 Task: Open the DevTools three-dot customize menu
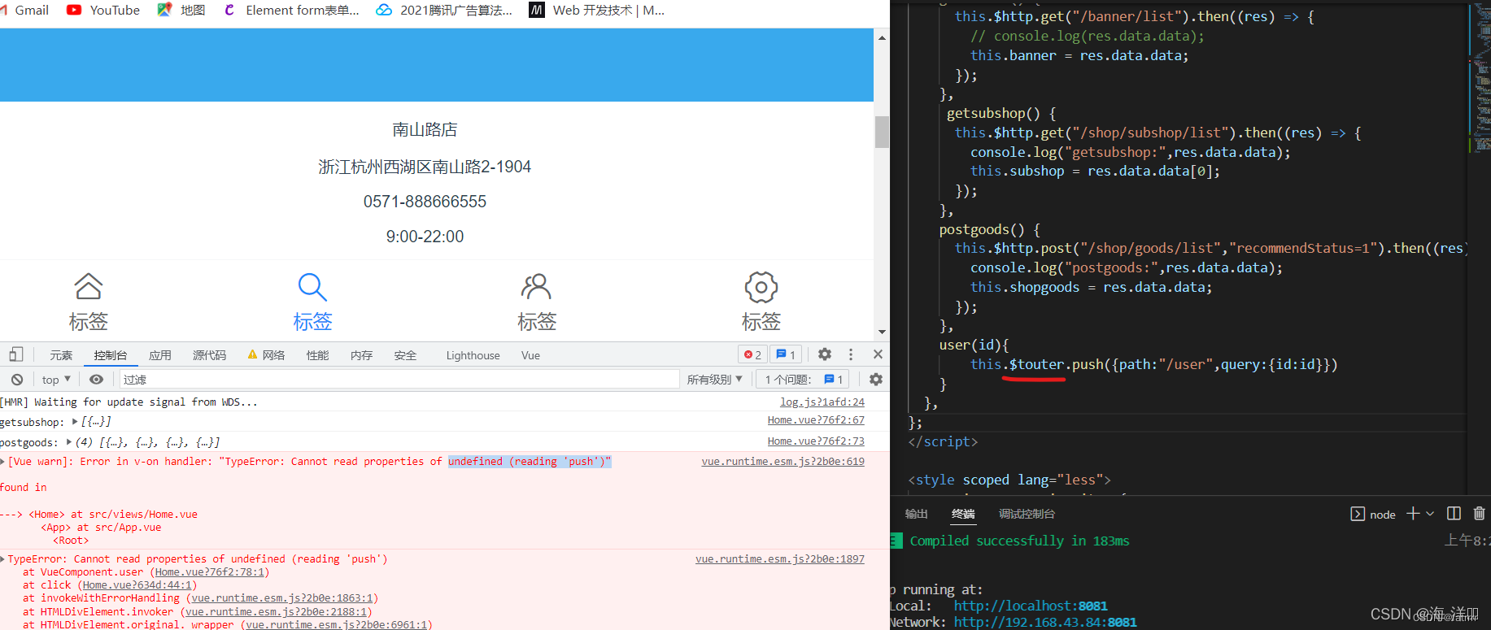(851, 354)
